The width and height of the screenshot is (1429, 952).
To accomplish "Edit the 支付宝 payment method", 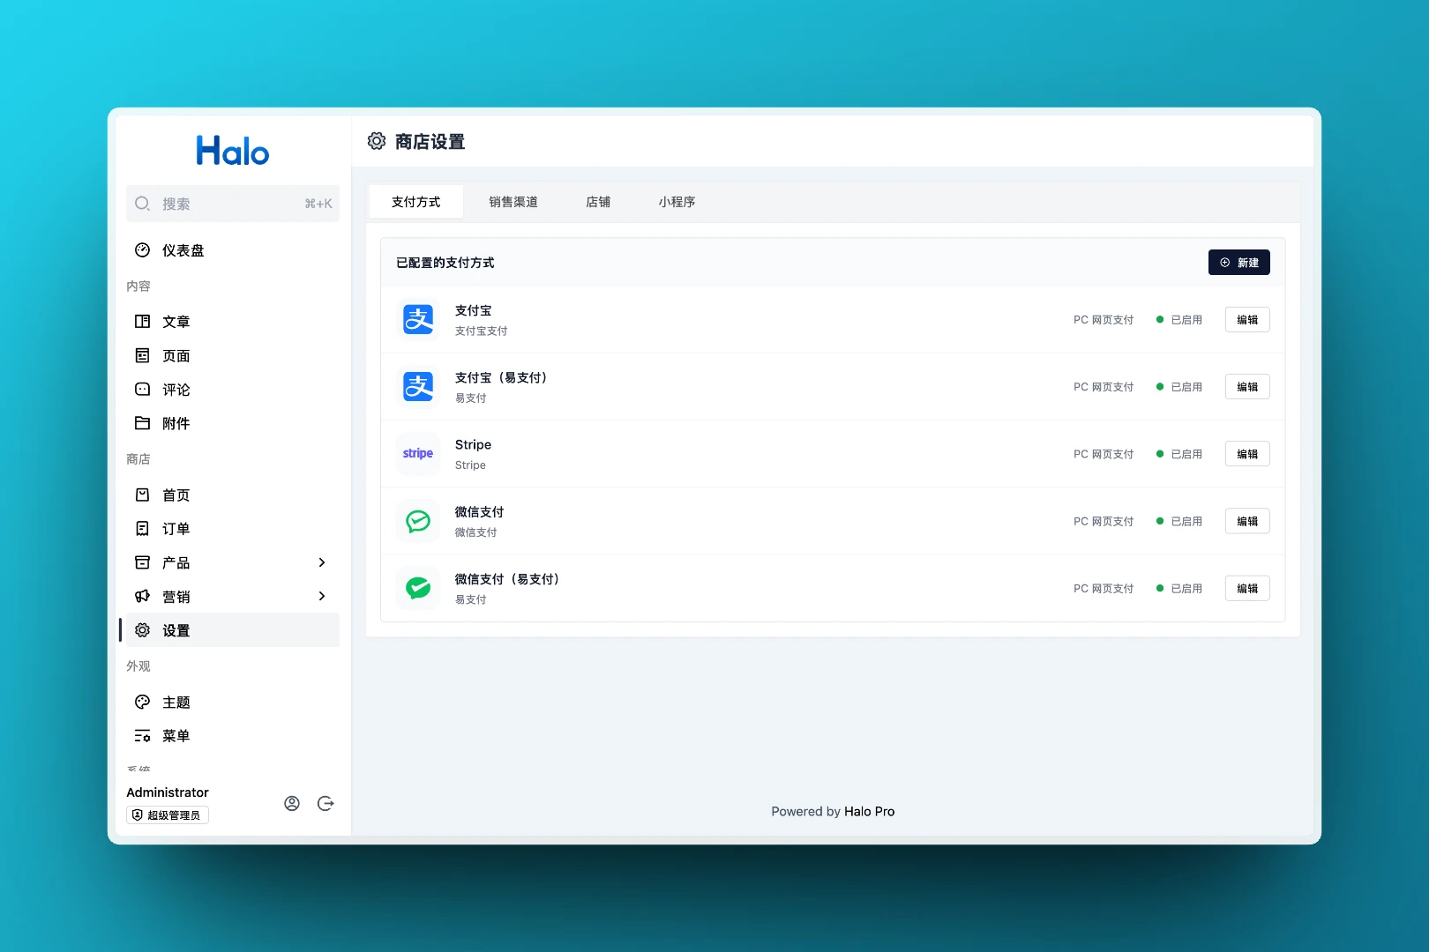I will (1247, 319).
